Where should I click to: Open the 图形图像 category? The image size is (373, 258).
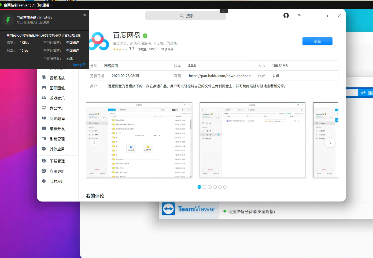(57, 88)
